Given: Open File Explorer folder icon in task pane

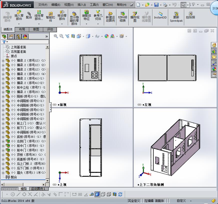Looking at the screenshot, I should 214,57.
